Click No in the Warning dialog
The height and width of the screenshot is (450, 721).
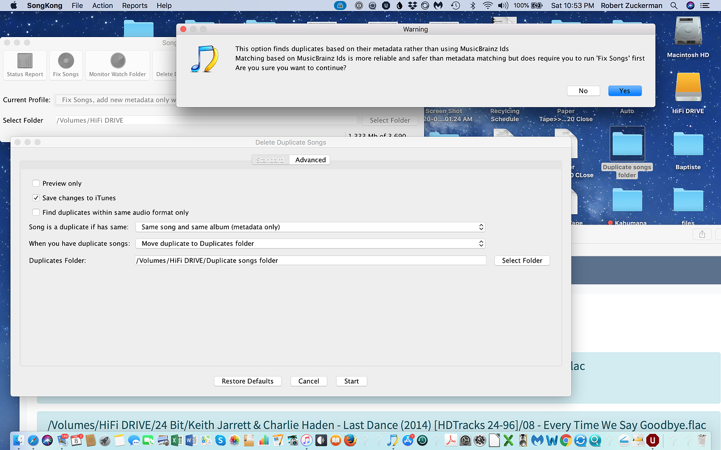click(583, 91)
